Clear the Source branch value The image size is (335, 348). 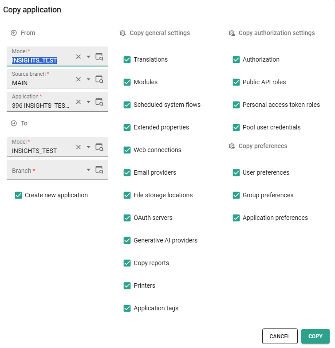79,79
